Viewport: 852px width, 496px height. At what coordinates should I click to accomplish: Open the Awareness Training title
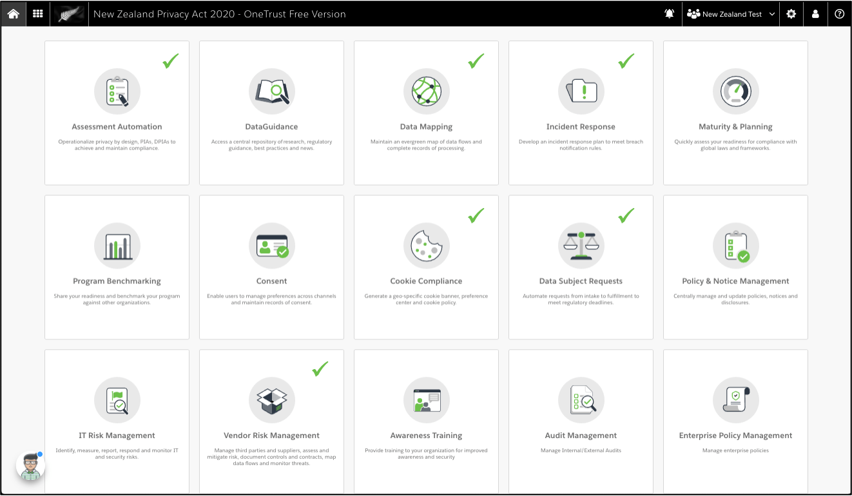[427, 436]
